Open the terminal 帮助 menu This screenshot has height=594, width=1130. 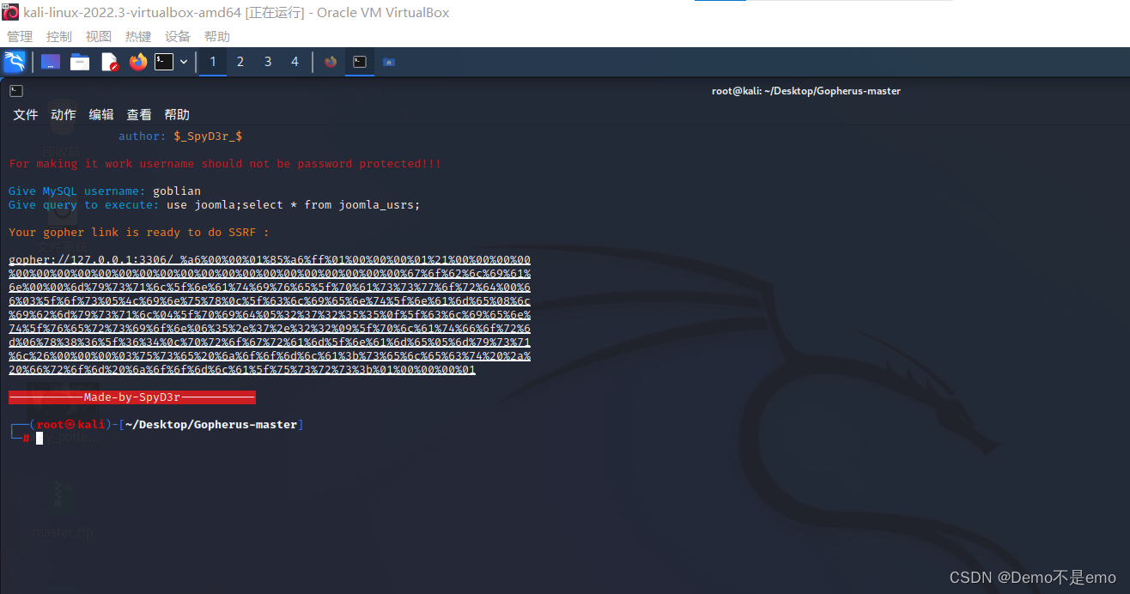(x=177, y=115)
